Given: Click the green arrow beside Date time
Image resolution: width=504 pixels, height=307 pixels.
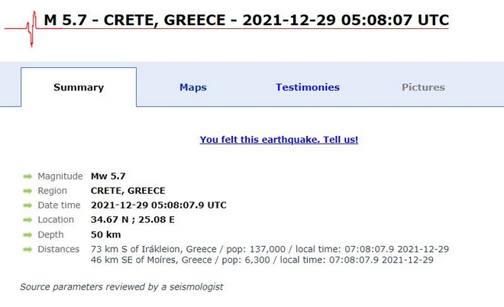Looking at the screenshot, I should pyautogui.click(x=28, y=205).
